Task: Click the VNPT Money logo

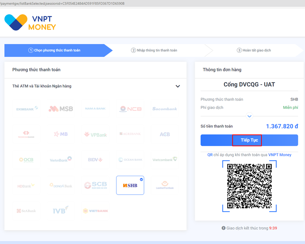Action: coord(30,22)
